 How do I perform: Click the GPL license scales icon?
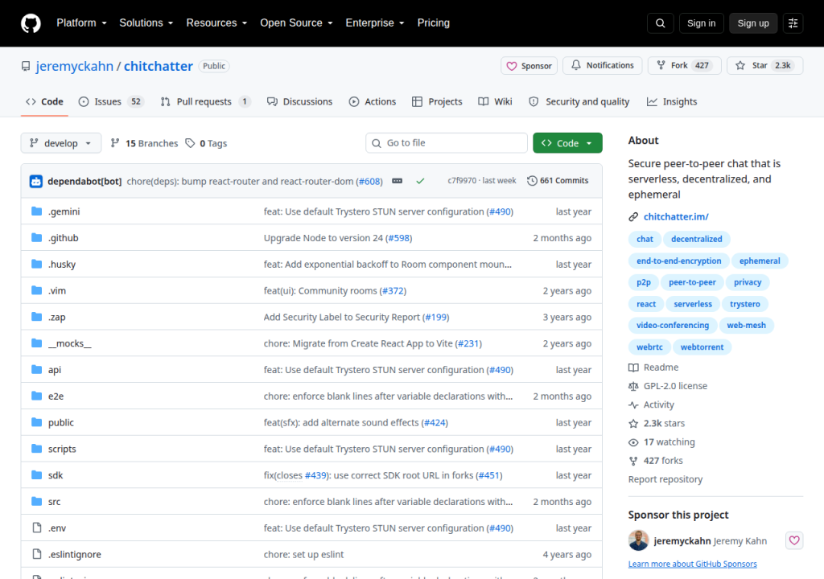pos(633,386)
